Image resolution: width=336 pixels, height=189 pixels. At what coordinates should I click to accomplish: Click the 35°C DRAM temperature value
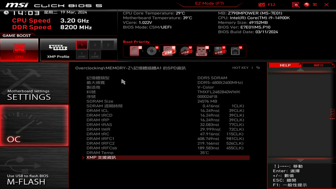pos(204,153)
